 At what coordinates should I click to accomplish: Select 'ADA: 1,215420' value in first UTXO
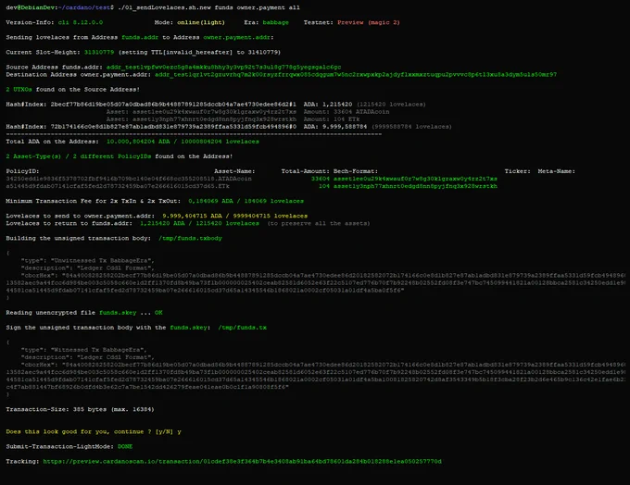point(328,105)
